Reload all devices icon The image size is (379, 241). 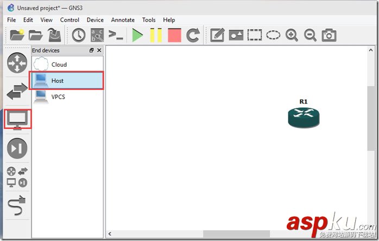coord(193,35)
